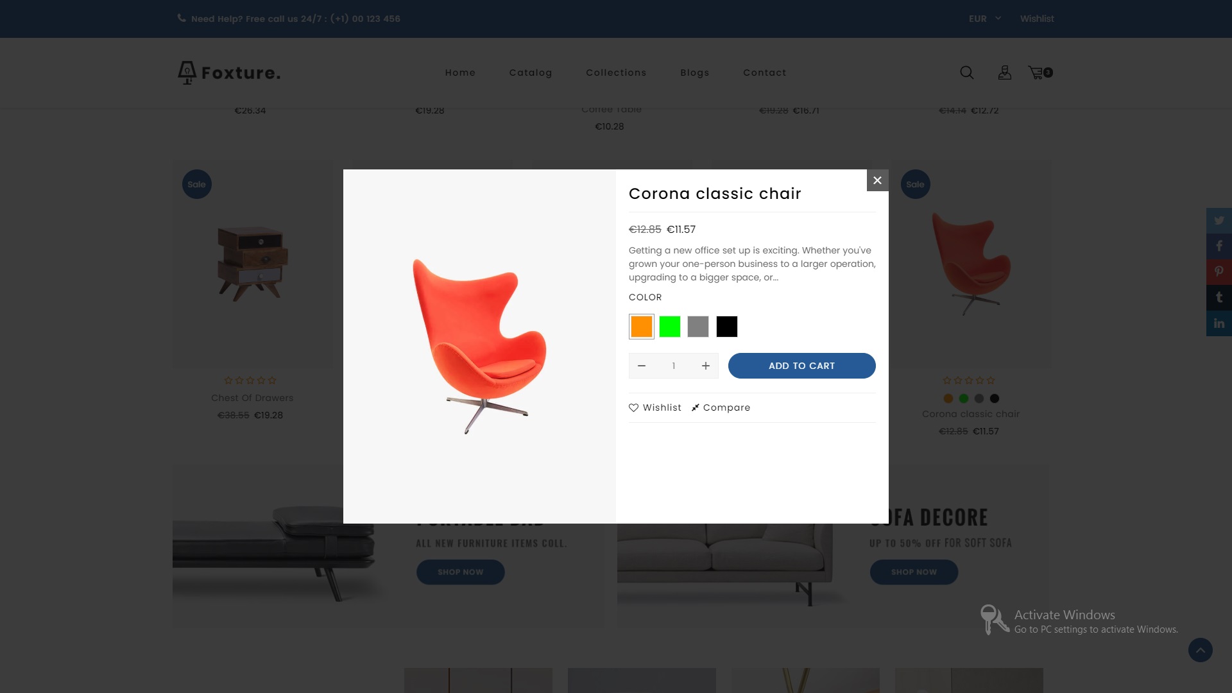Viewport: 1232px width, 693px height.
Task: Go to Collections menu
Action: [x=616, y=73]
